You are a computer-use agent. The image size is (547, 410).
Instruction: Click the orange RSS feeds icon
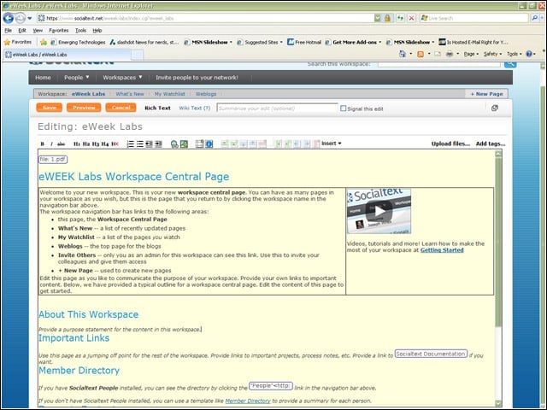421,54
